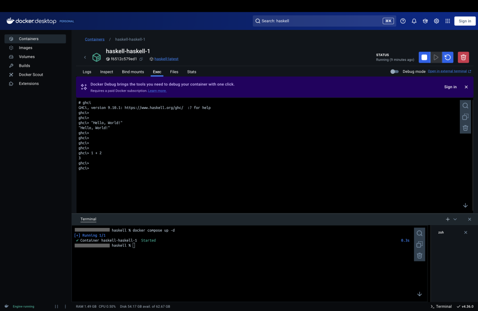Open Docker settings gear icon
Image resolution: width=478 pixels, height=311 pixels.
click(436, 21)
